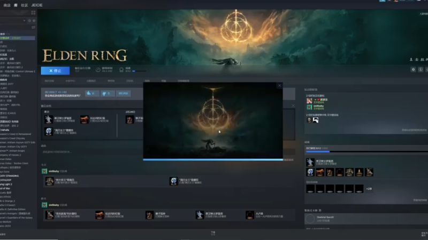Click the thumbs-down not-recommend button
428x240 pixels.
point(108,93)
